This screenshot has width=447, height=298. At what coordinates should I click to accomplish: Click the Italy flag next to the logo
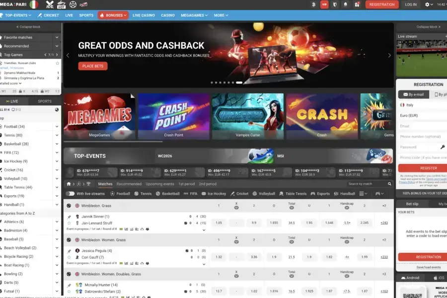pos(34,4)
